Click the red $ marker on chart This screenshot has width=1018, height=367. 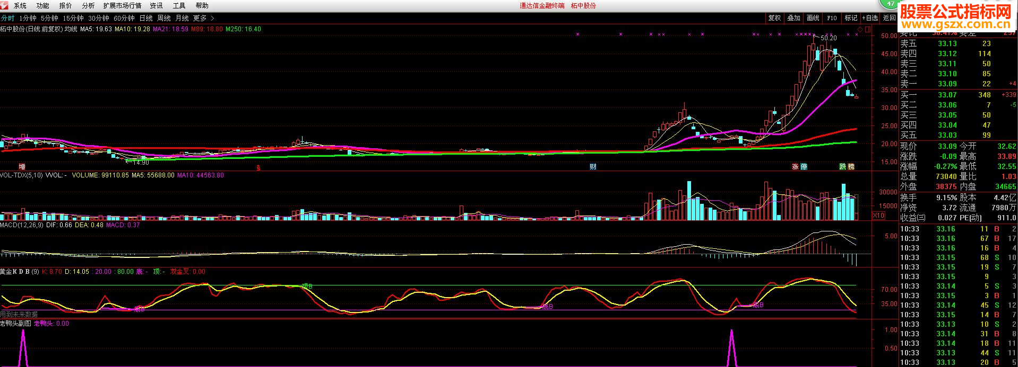(258, 168)
